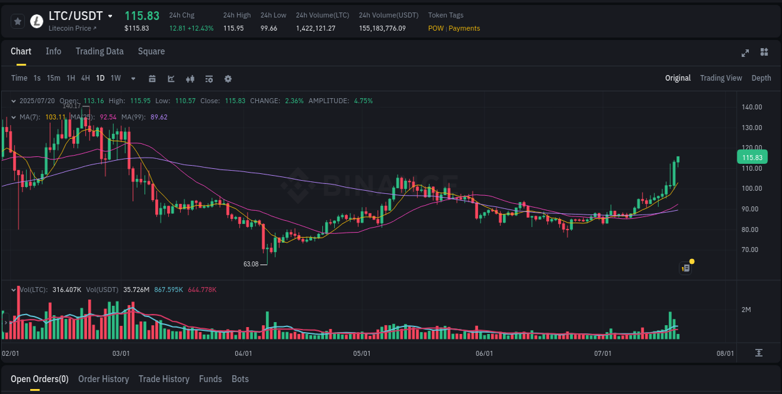782x394 pixels.
Task: Switch to Trading View chart mode
Action: click(721, 78)
